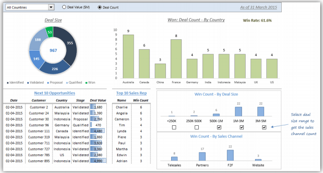This screenshot has height=173, width=323.
Task: Uncheck the 500K-1M deal size checkbox
Action: click(219, 128)
